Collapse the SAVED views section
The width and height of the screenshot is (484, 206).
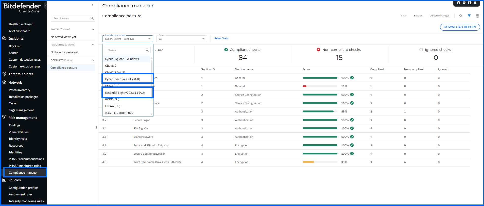(x=93, y=29)
